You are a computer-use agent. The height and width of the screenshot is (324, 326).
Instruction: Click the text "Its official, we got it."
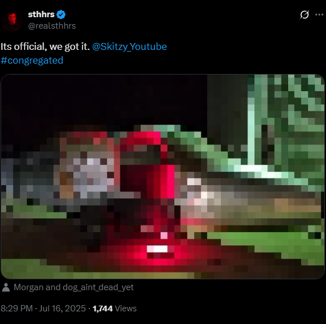pyautogui.click(x=45, y=46)
